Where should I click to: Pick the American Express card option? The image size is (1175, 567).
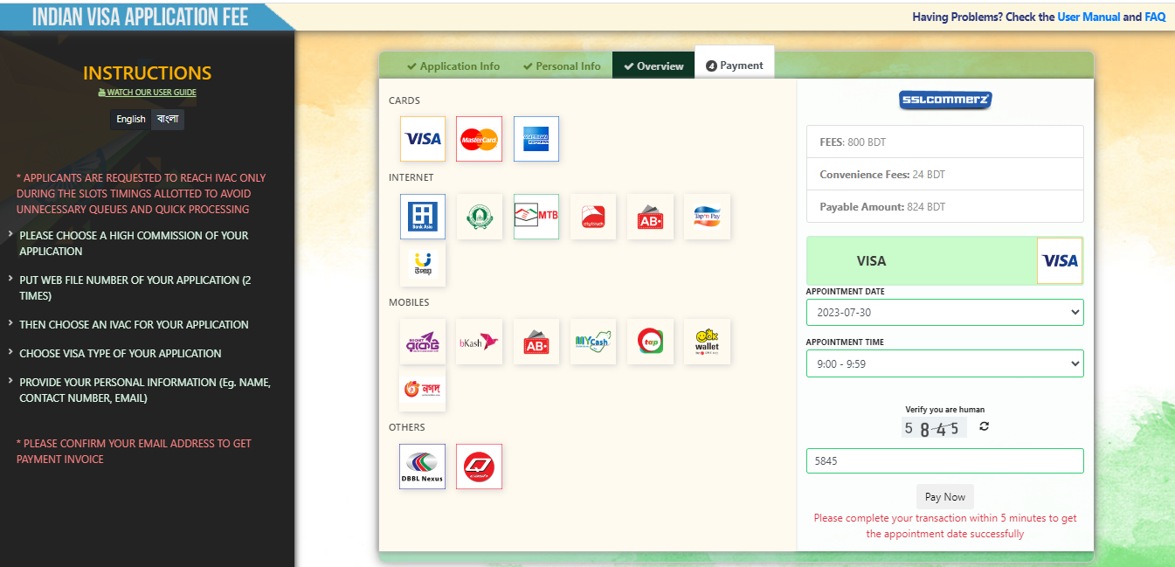pos(536,139)
